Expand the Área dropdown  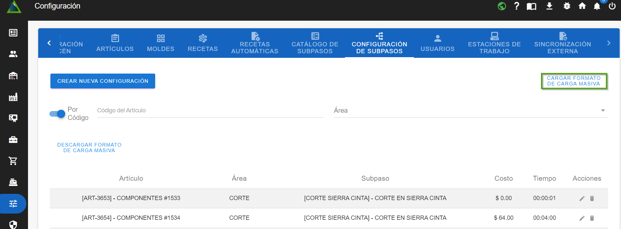click(x=603, y=110)
